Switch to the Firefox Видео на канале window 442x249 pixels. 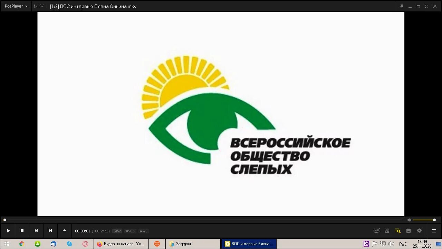pos(121,244)
